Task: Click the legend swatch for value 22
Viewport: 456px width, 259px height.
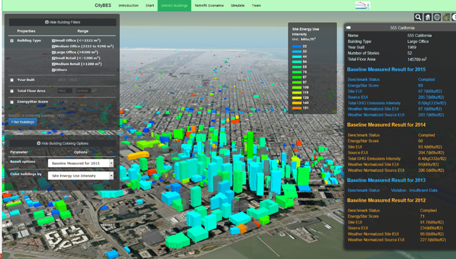Action: click(x=297, y=46)
